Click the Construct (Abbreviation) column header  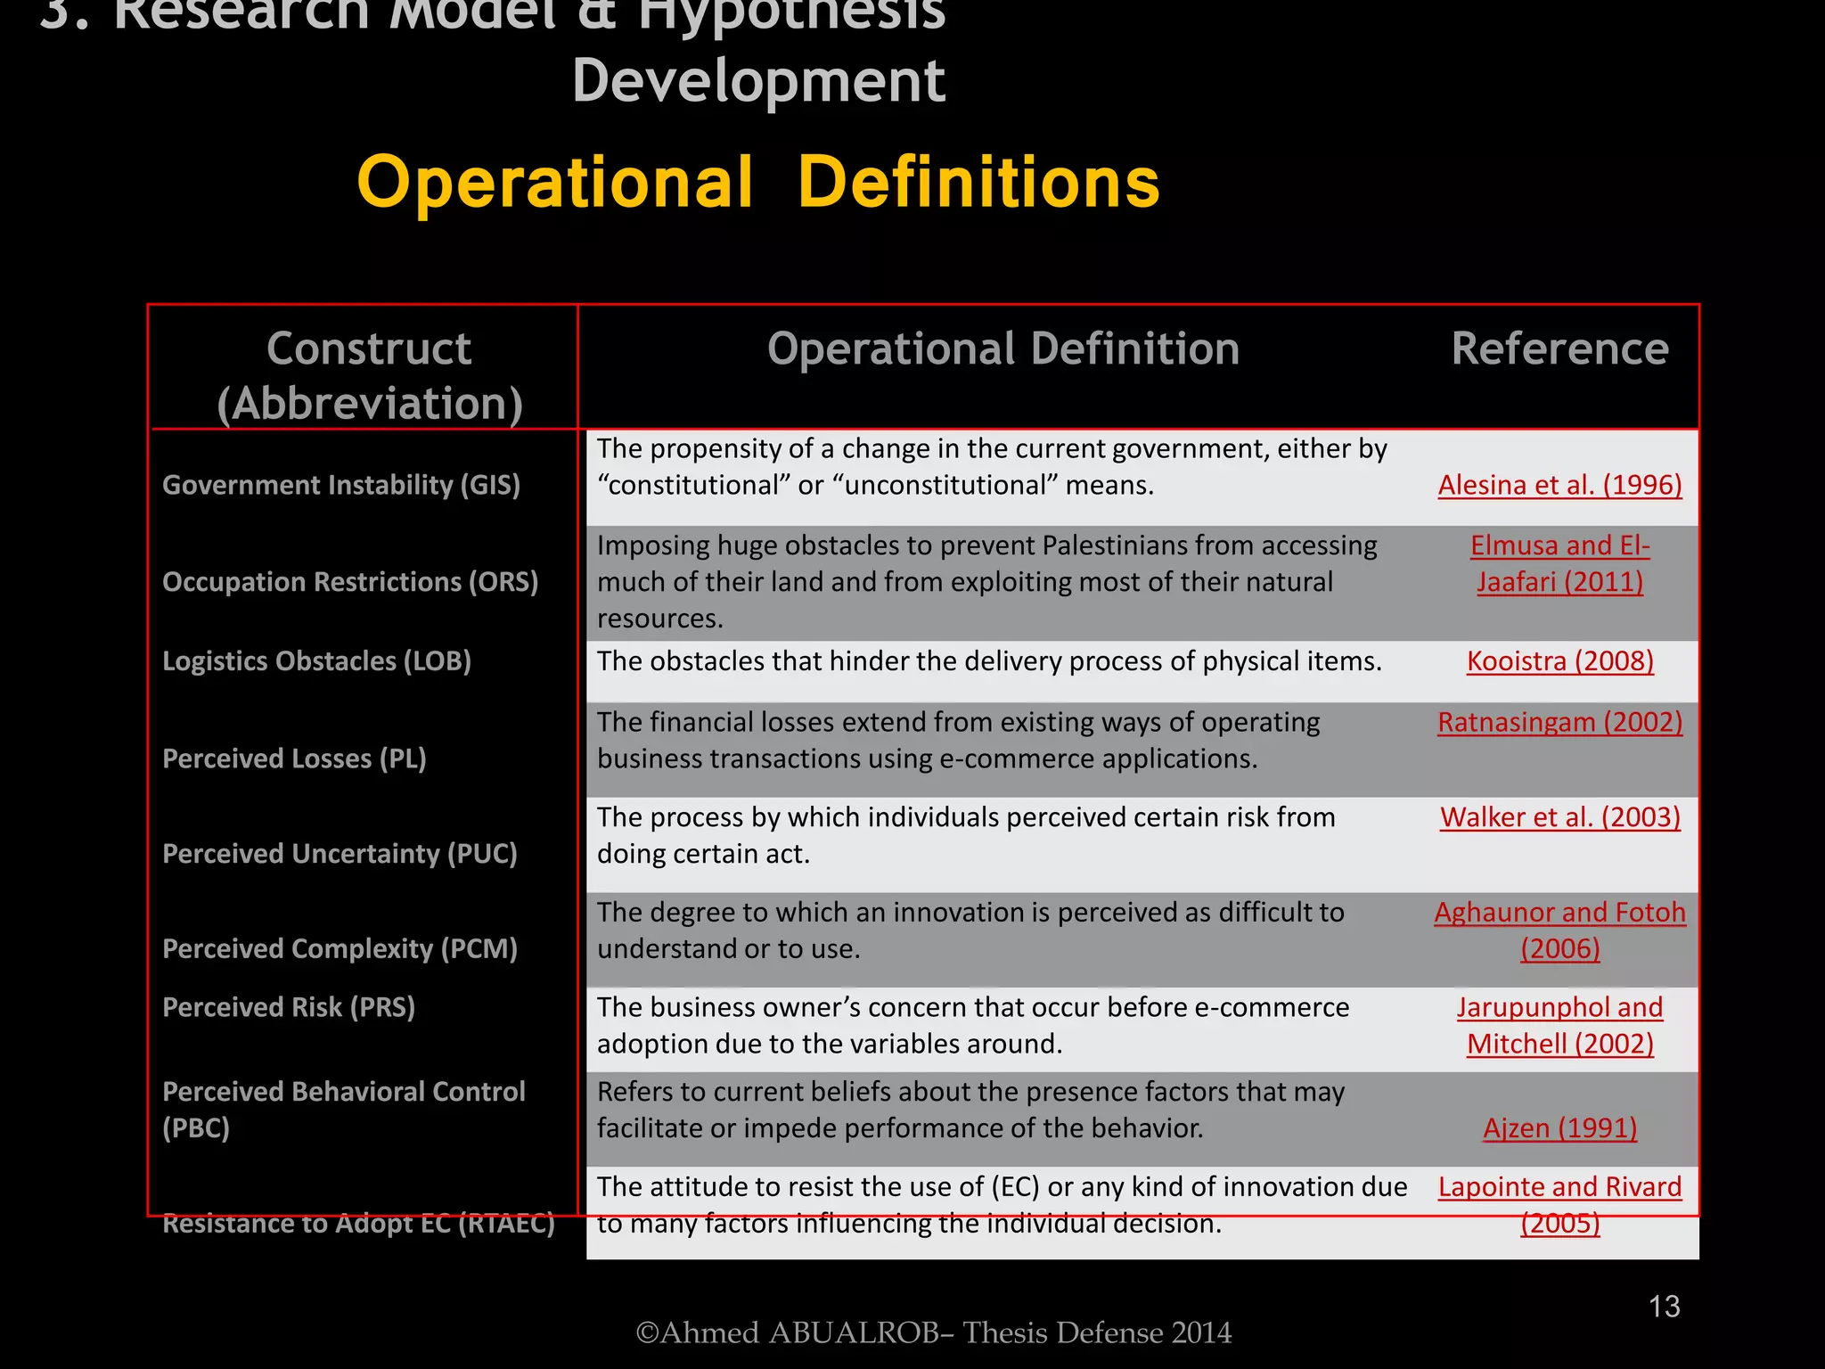[369, 375]
